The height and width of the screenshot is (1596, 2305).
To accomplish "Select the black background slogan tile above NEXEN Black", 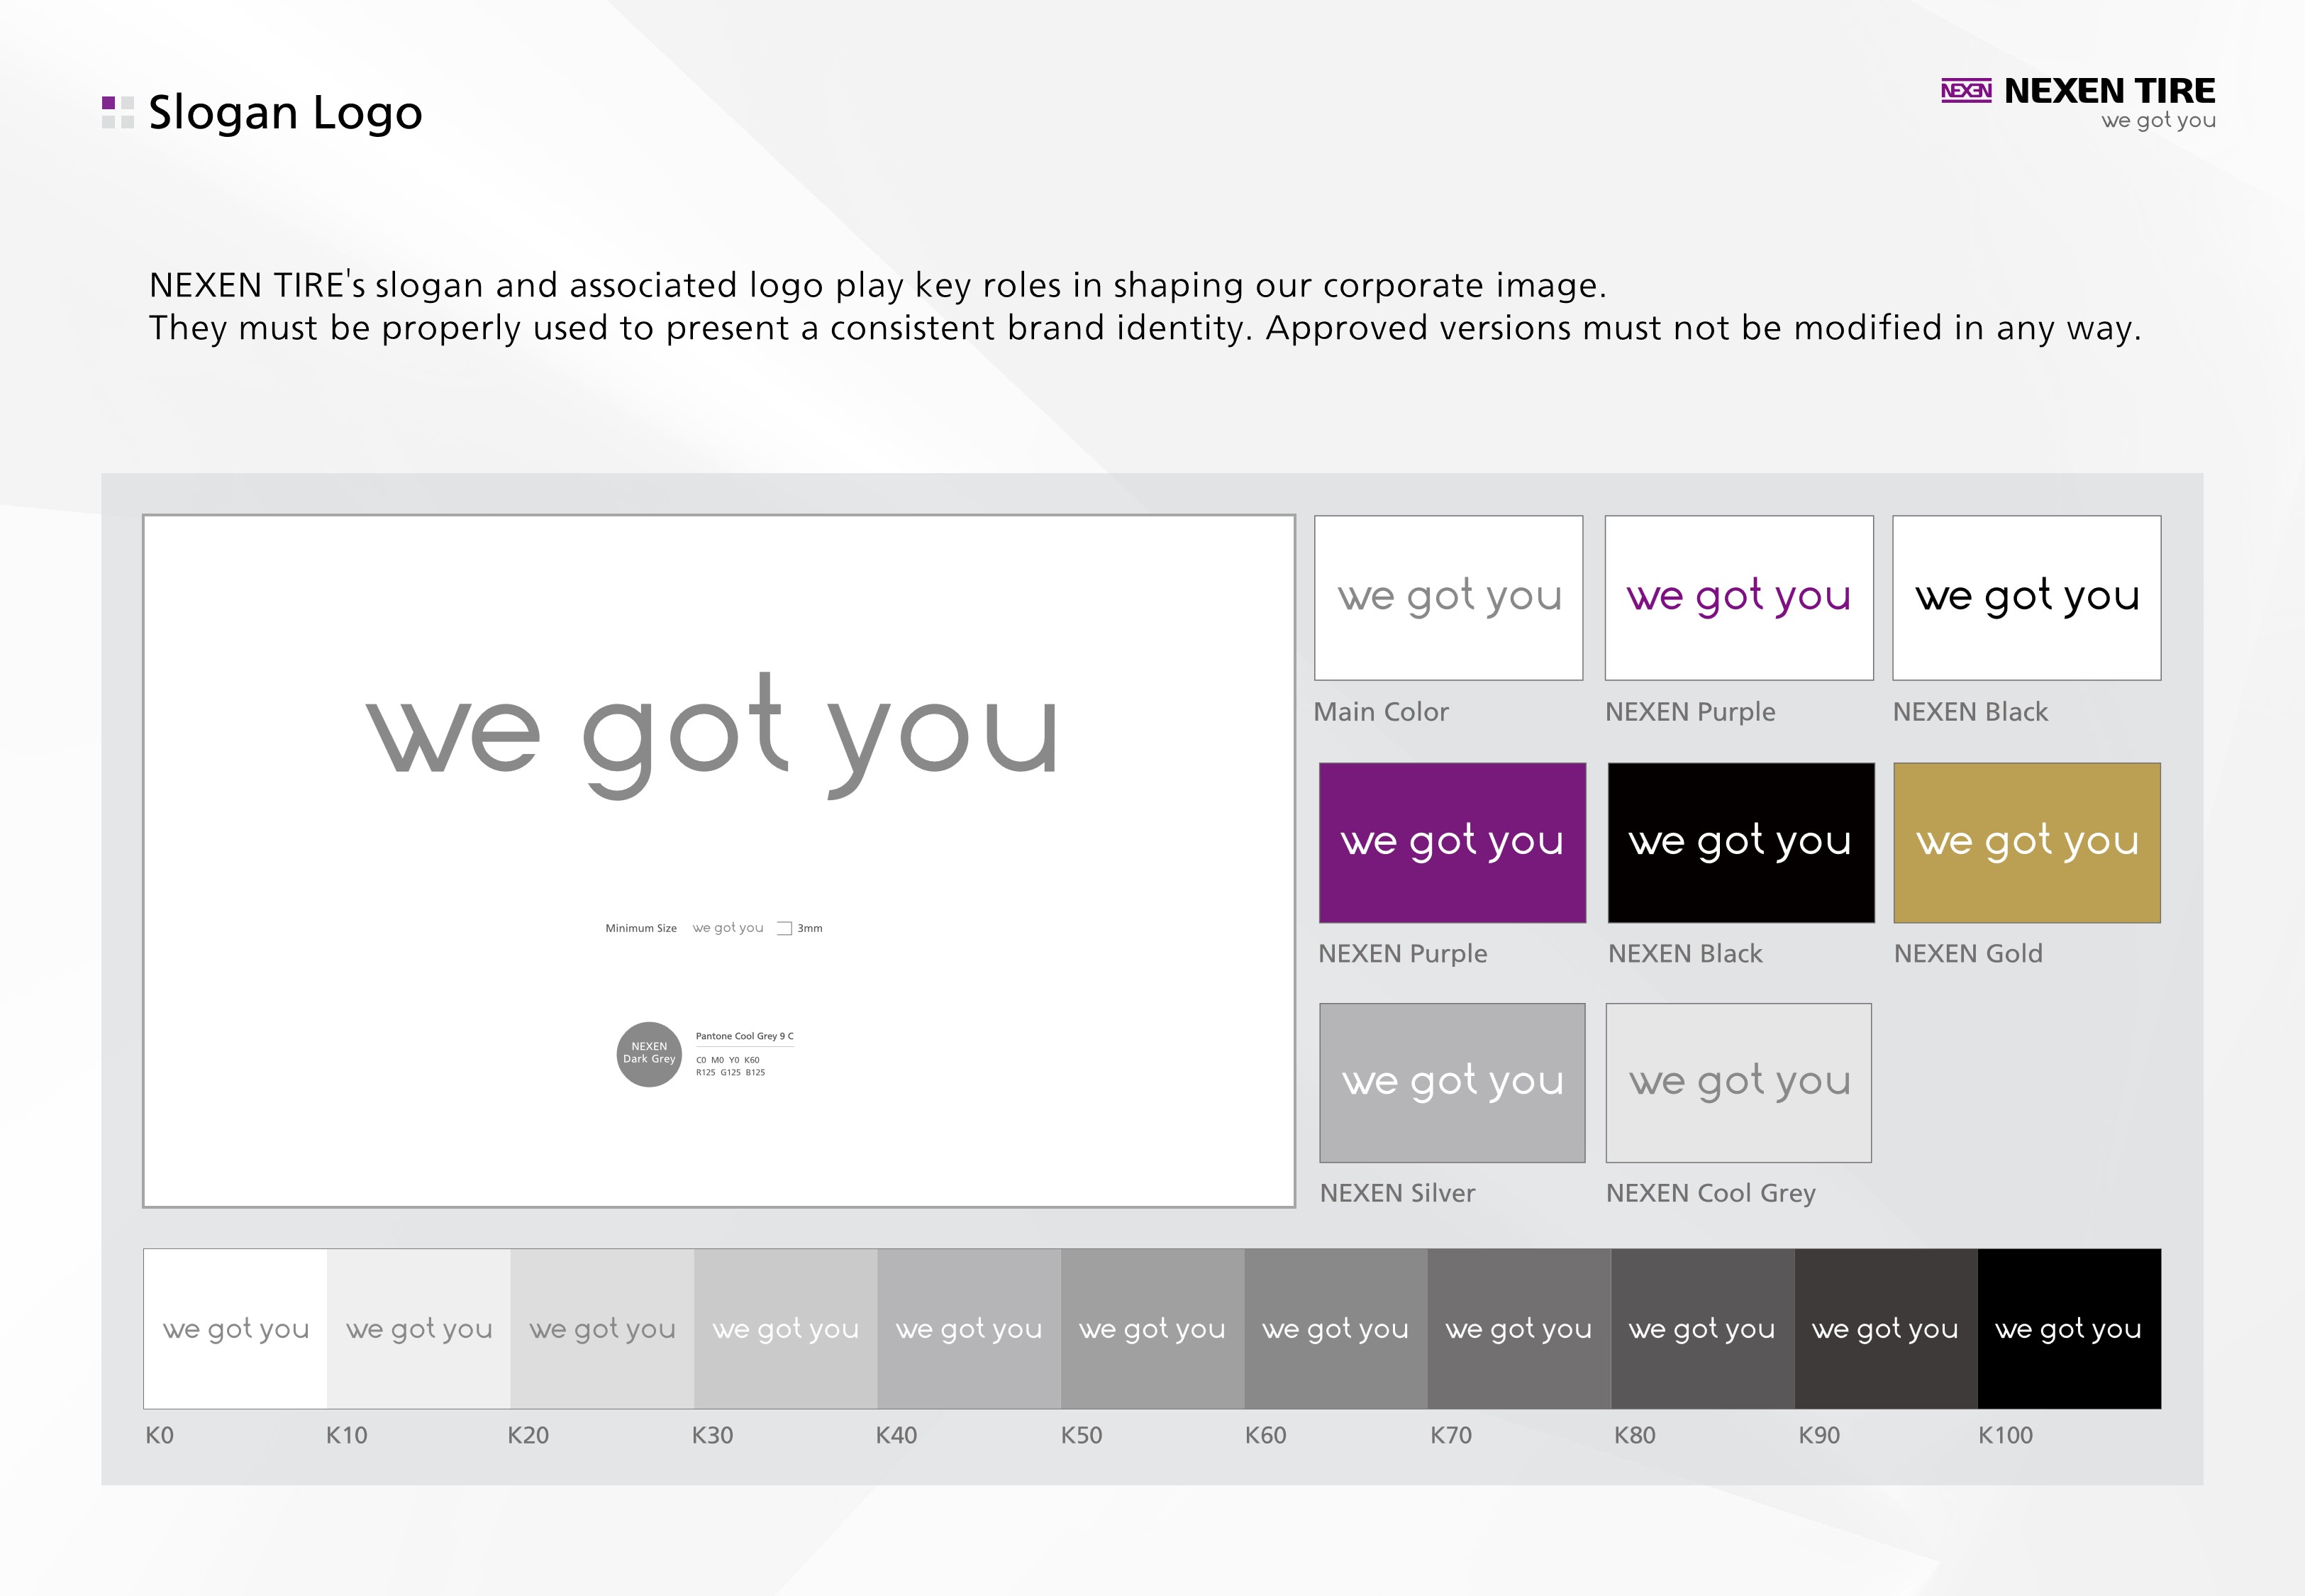I will (x=1741, y=843).
